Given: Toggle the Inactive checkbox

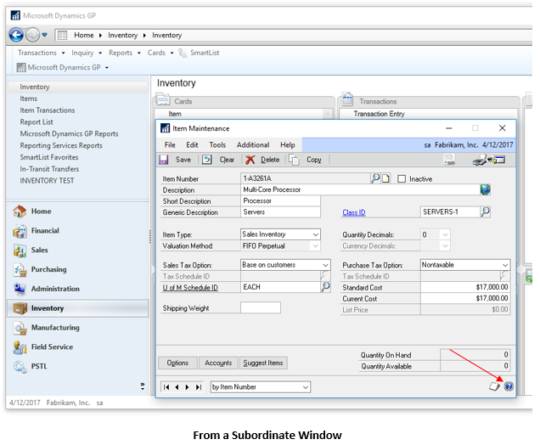Looking at the screenshot, I should point(402,179).
